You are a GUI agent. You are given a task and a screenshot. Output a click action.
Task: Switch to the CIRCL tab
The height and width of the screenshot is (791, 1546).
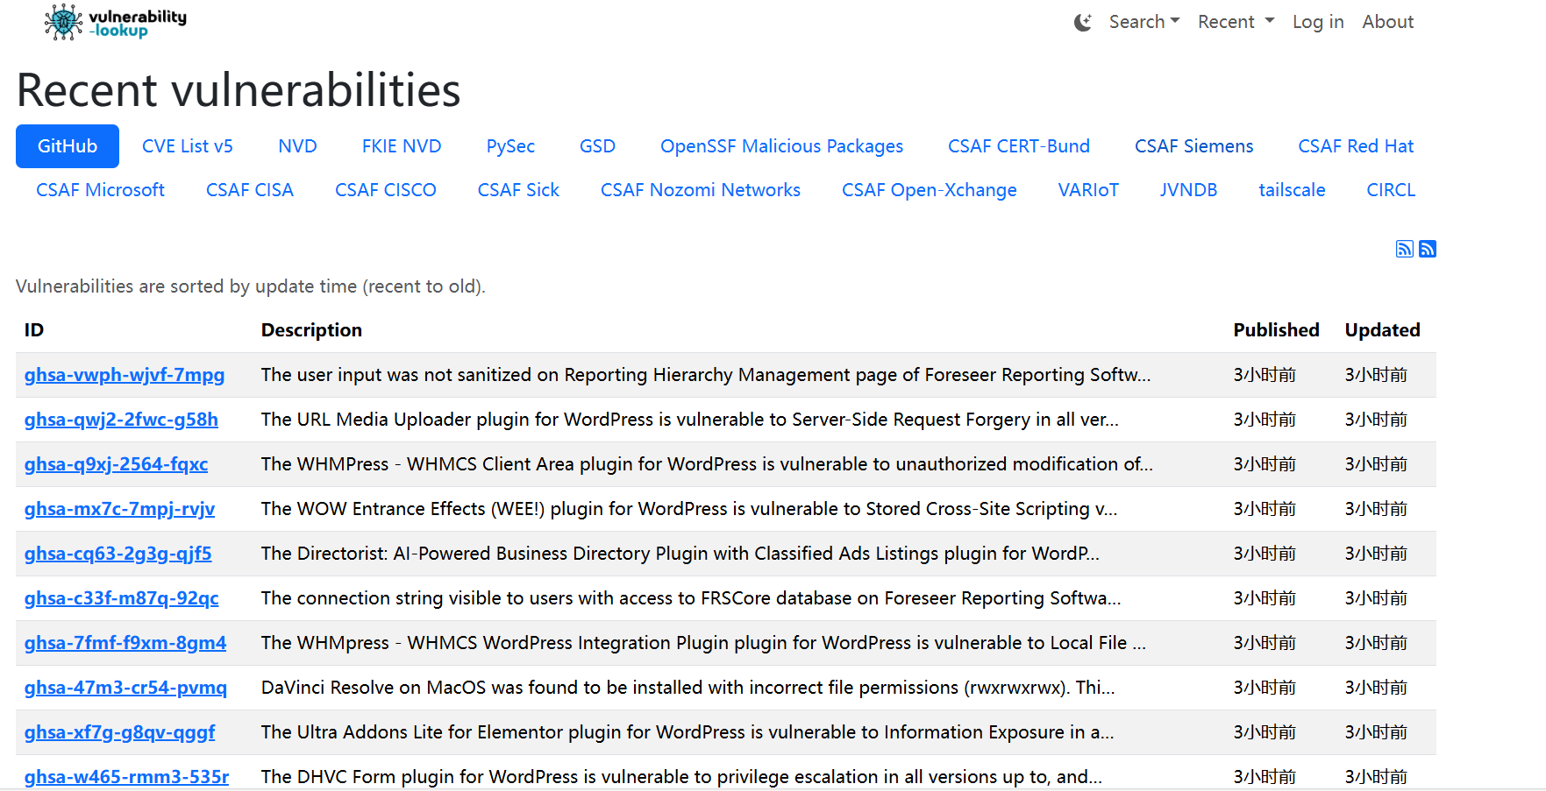click(x=1391, y=190)
